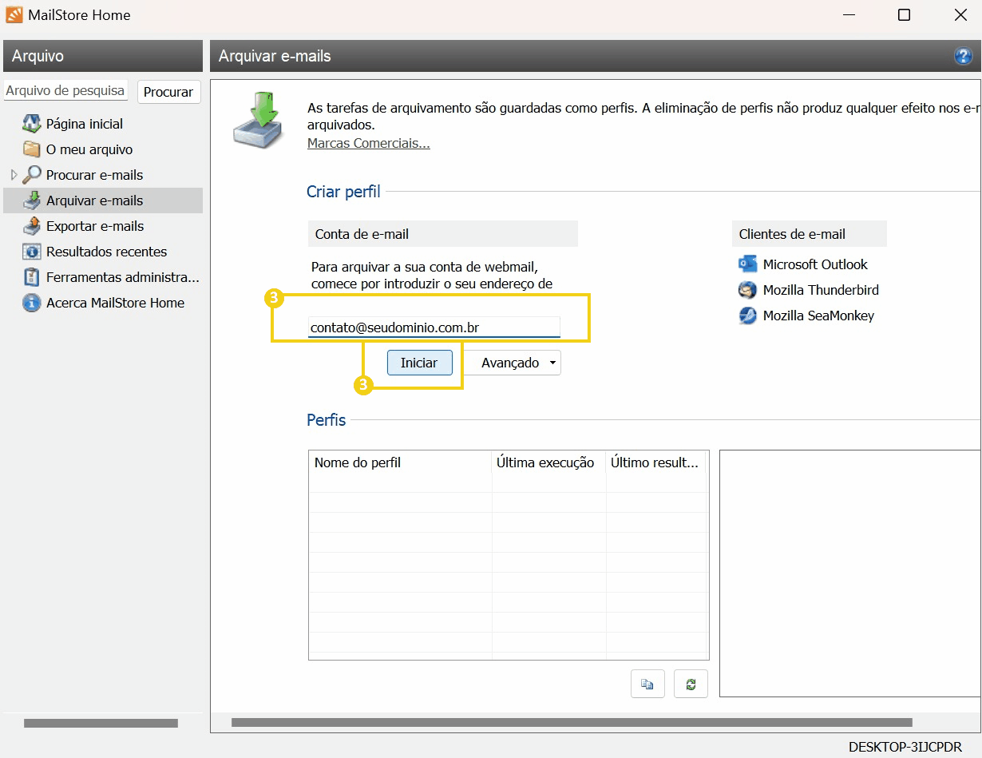Open the Avançado dropdown menu
Screen dimensions: 982x758
512,363
